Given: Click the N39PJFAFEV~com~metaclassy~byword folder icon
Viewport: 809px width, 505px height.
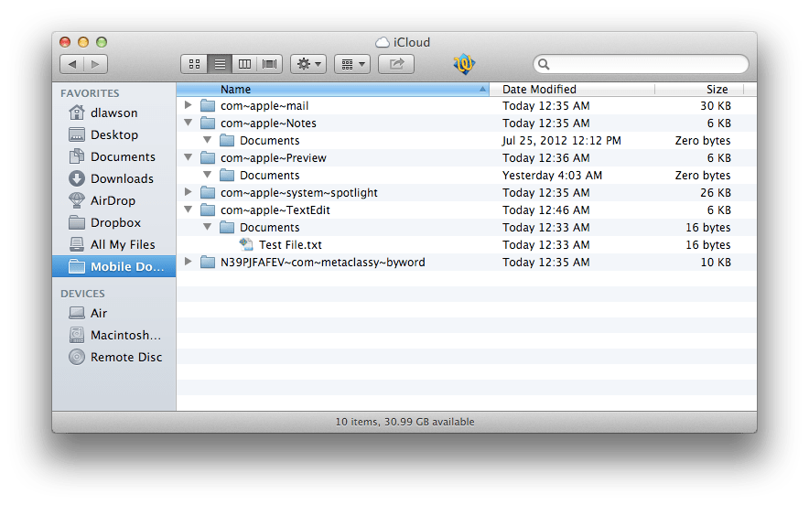Looking at the screenshot, I should 208,262.
